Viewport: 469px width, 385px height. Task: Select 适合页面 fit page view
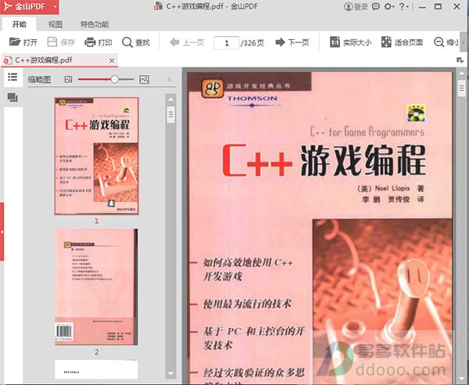(x=402, y=42)
